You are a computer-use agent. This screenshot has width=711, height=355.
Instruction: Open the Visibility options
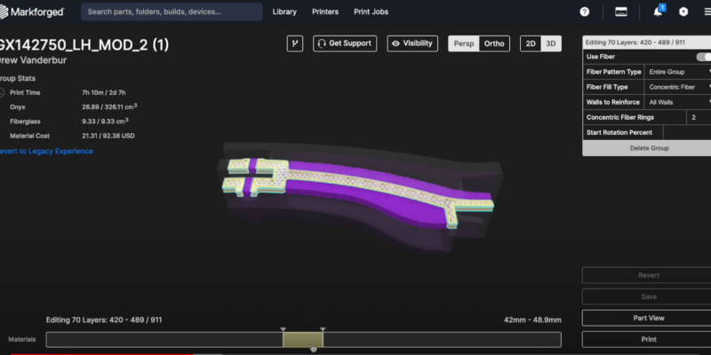click(x=412, y=43)
